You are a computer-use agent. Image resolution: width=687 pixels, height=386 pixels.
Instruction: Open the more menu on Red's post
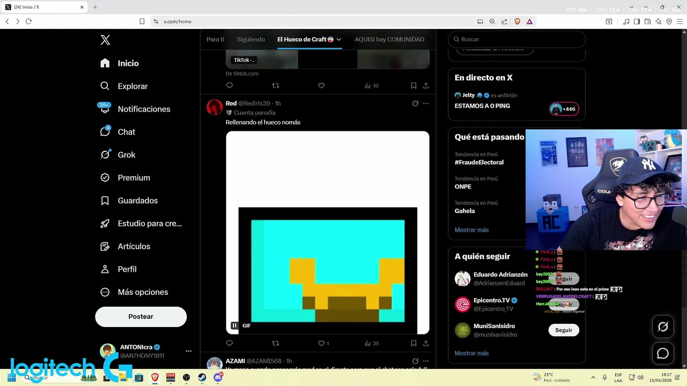[x=426, y=103]
